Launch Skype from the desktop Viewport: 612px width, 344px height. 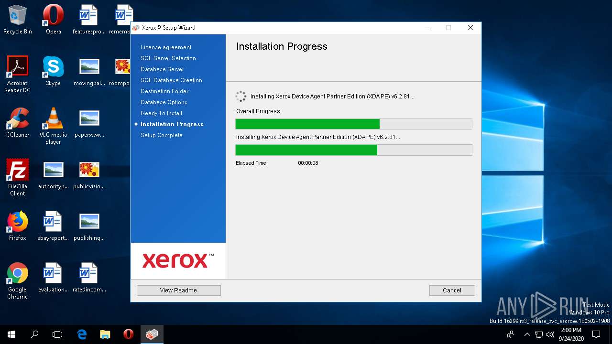click(53, 71)
